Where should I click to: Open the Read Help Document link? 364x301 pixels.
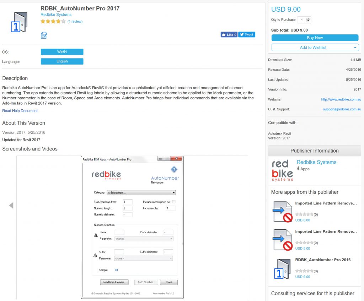(x=20, y=111)
